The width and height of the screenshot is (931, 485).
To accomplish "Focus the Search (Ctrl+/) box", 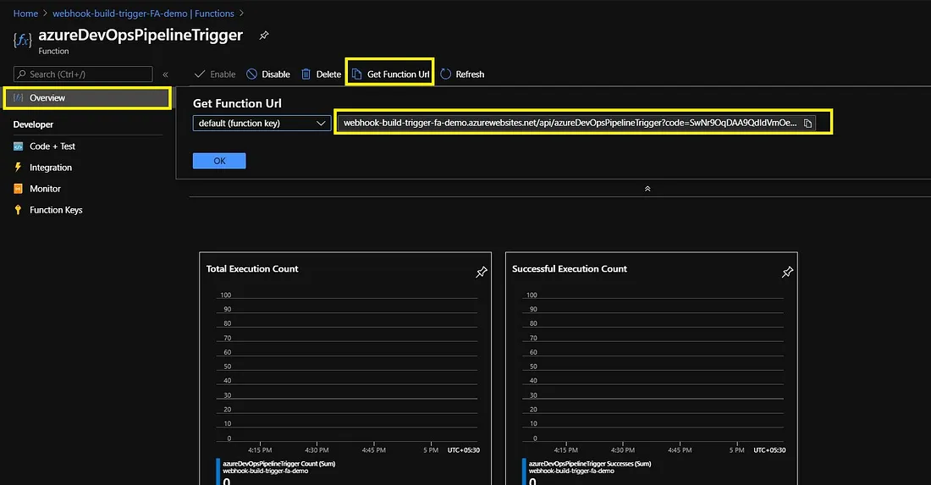I will coord(83,74).
